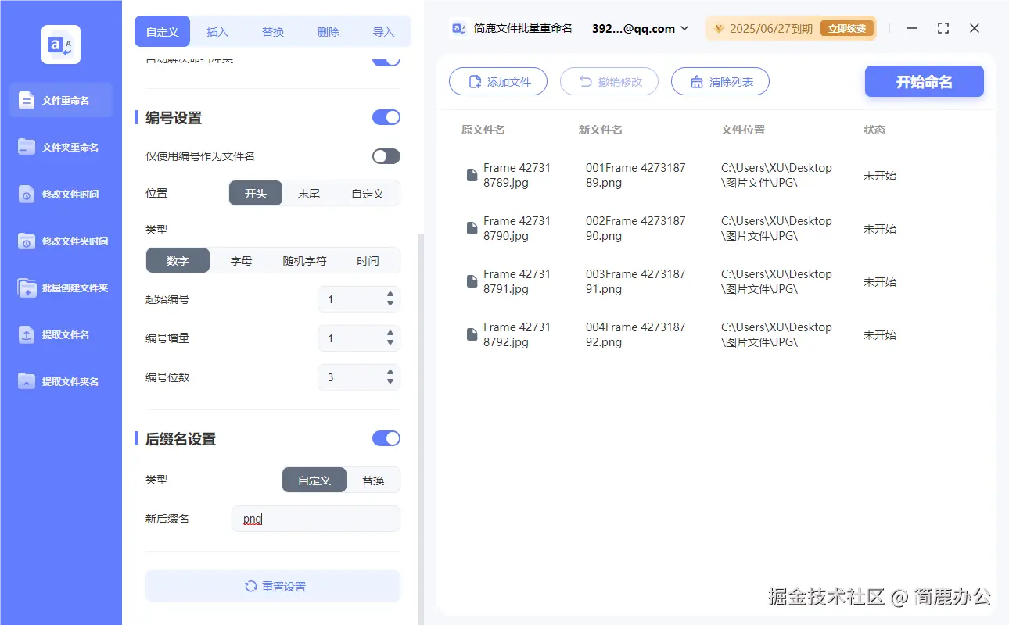Screen dimensions: 1009x625
Task: Select 自定义 suffix type
Action: coord(314,480)
